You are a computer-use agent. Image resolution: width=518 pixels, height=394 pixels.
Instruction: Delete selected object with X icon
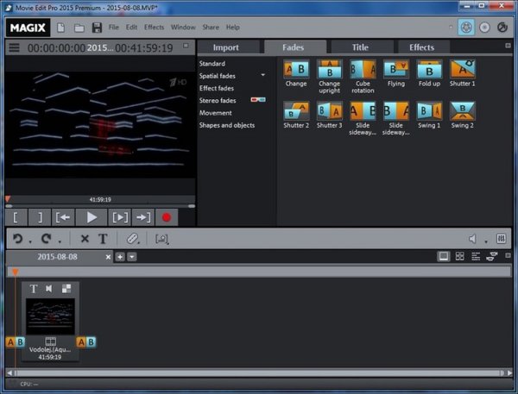click(x=85, y=238)
